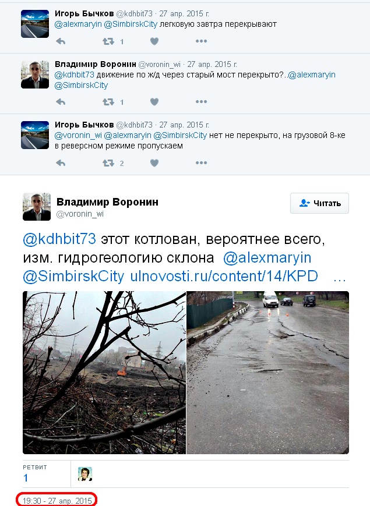Open more options on реверсном режиме tweet
The height and width of the screenshot is (506, 370).
(x=201, y=162)
